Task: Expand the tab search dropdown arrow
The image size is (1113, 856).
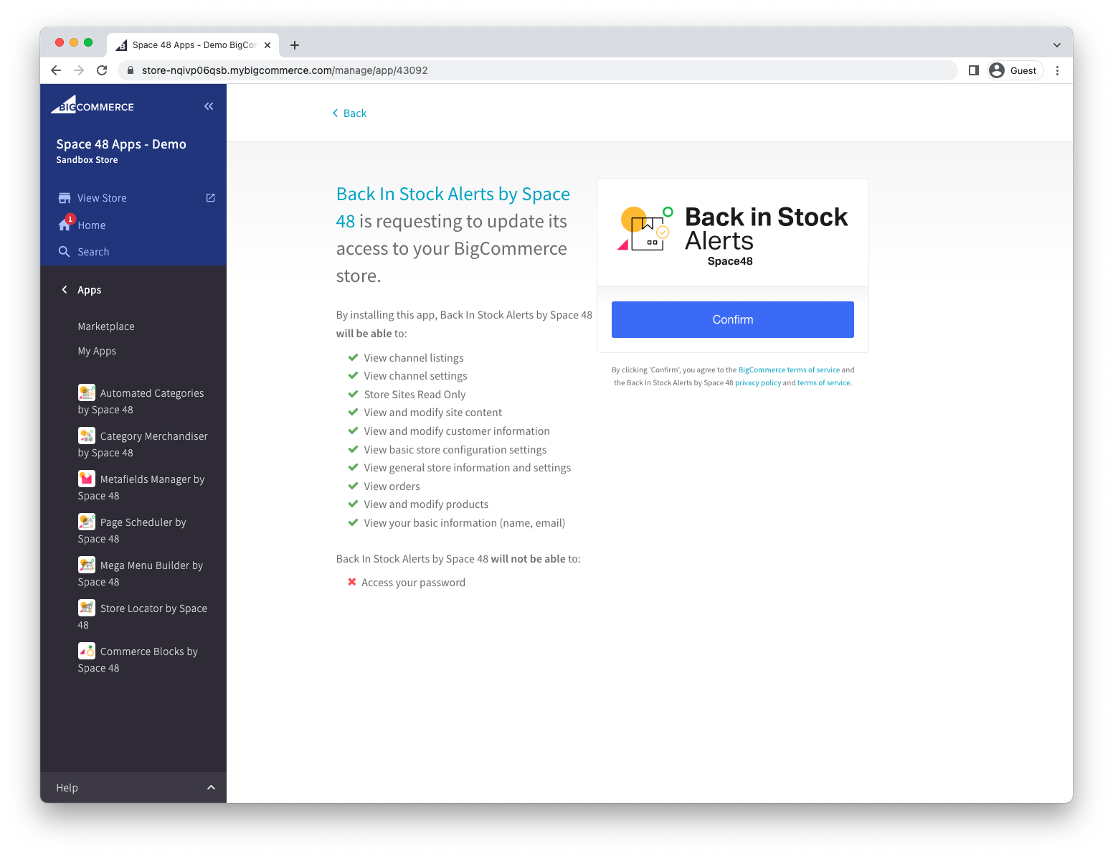Action: point(1056,45)
